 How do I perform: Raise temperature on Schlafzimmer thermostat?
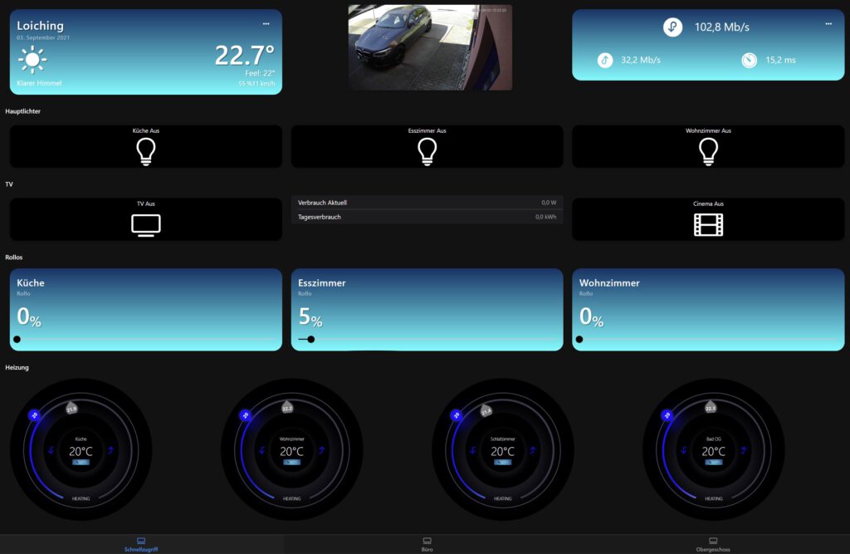(x=532, y=450)
